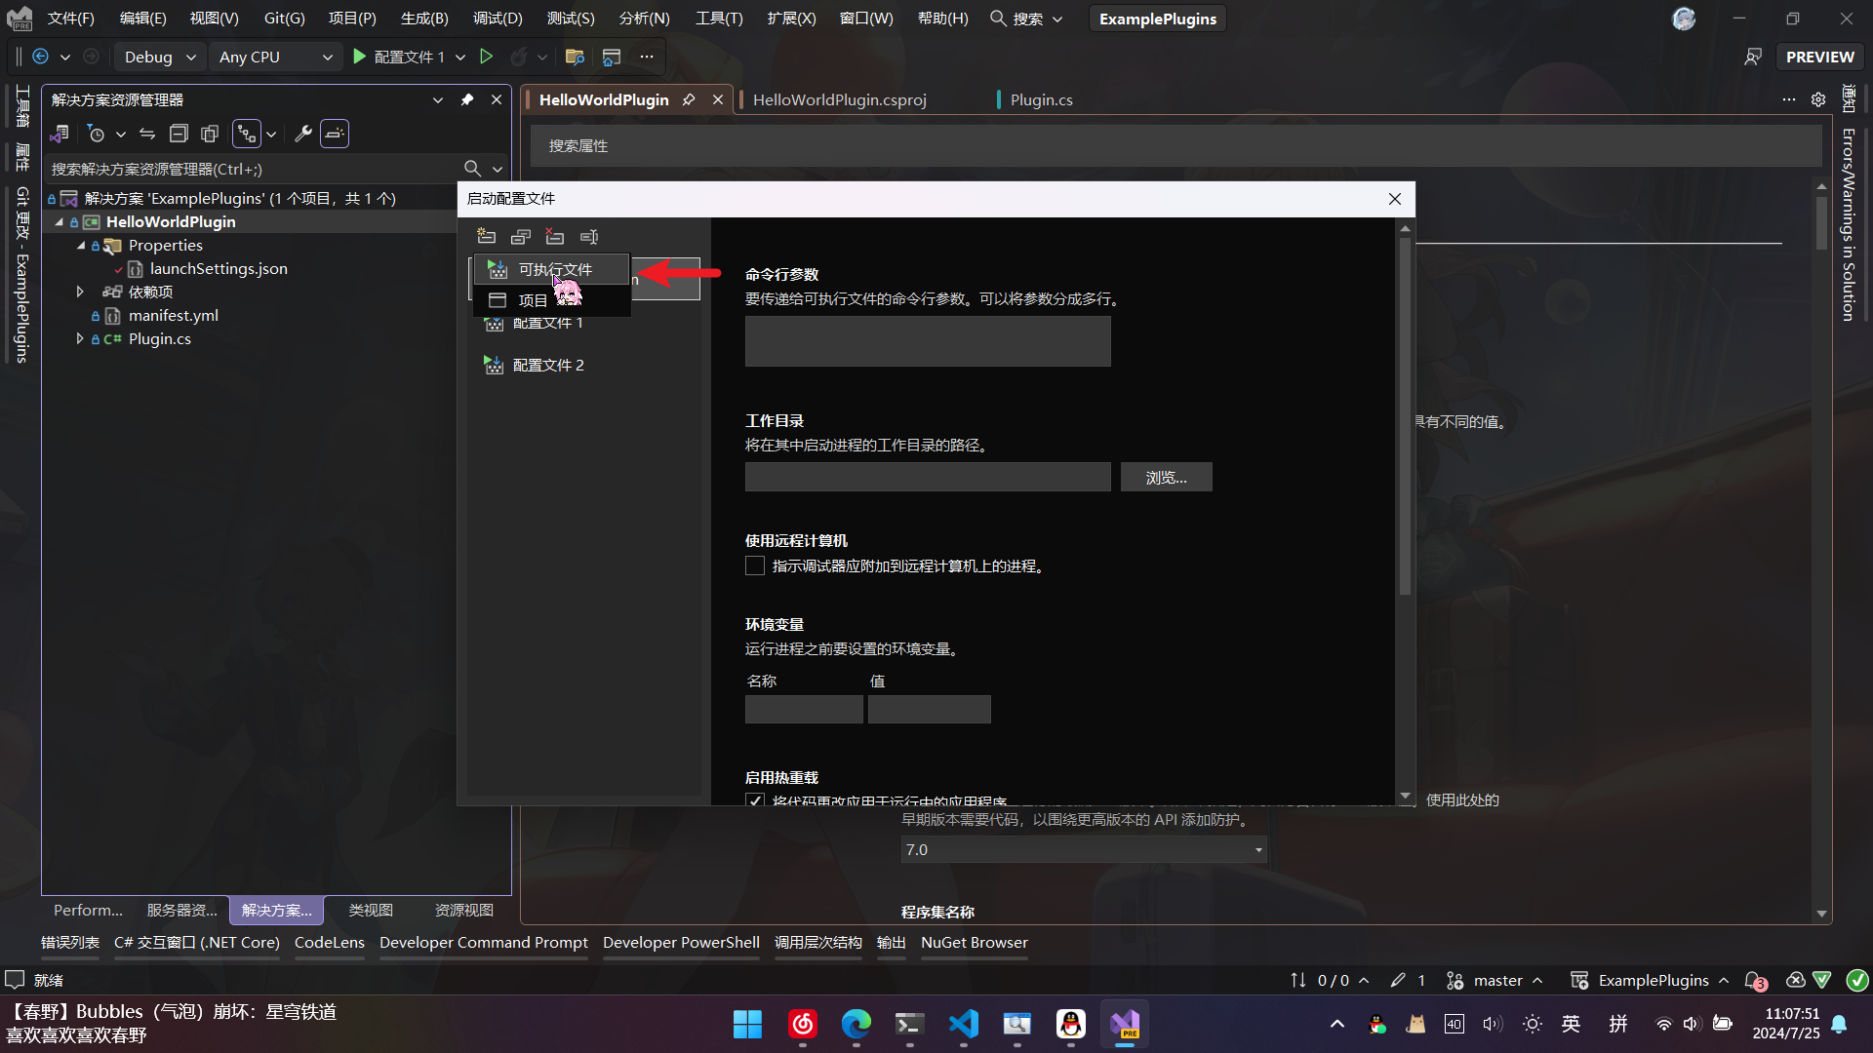
Task: Open Visual Studio Code from taskbar
Action: coord(963,1024)
